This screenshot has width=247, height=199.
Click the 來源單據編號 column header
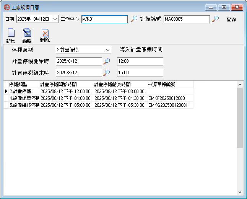pos(170,85)
